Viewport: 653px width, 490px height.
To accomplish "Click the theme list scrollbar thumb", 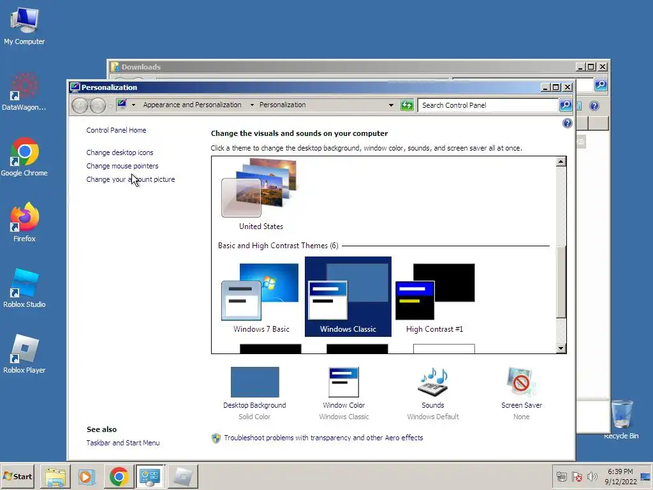I will 561,281.
